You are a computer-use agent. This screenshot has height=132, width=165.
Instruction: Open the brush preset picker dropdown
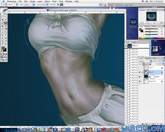click(17, 5)
